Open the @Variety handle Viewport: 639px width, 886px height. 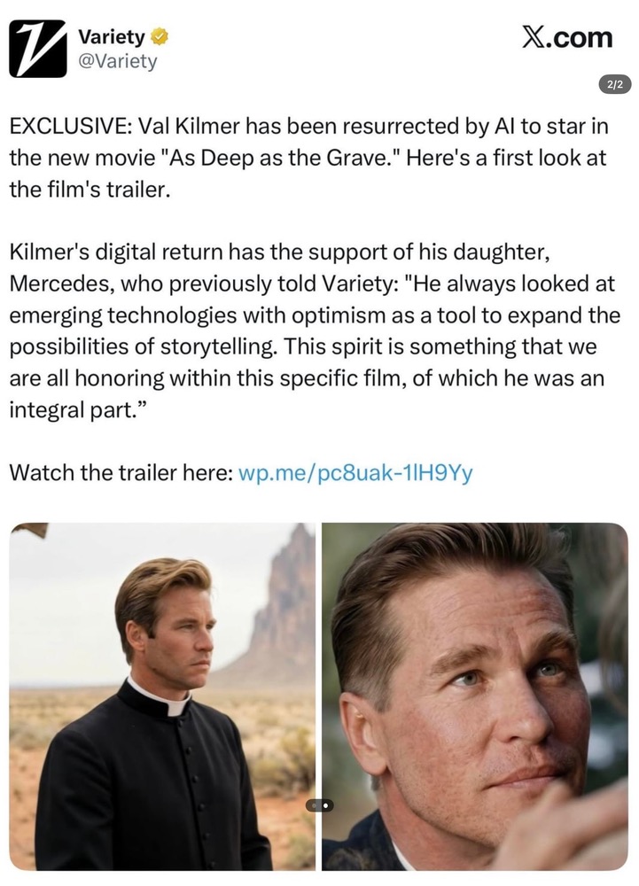pyautogui.click(x=117, y=61)
